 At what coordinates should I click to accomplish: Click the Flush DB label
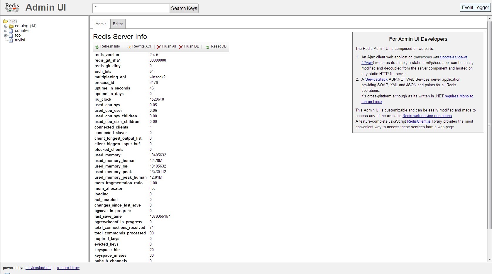(192, 46)
